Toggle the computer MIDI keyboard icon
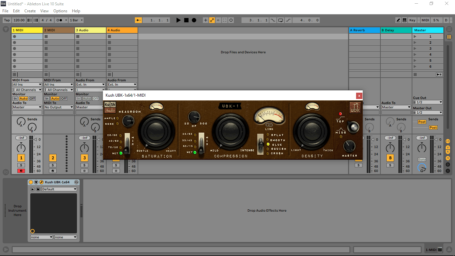The height and width of the screenshot is (256, 455). [404, 20]
